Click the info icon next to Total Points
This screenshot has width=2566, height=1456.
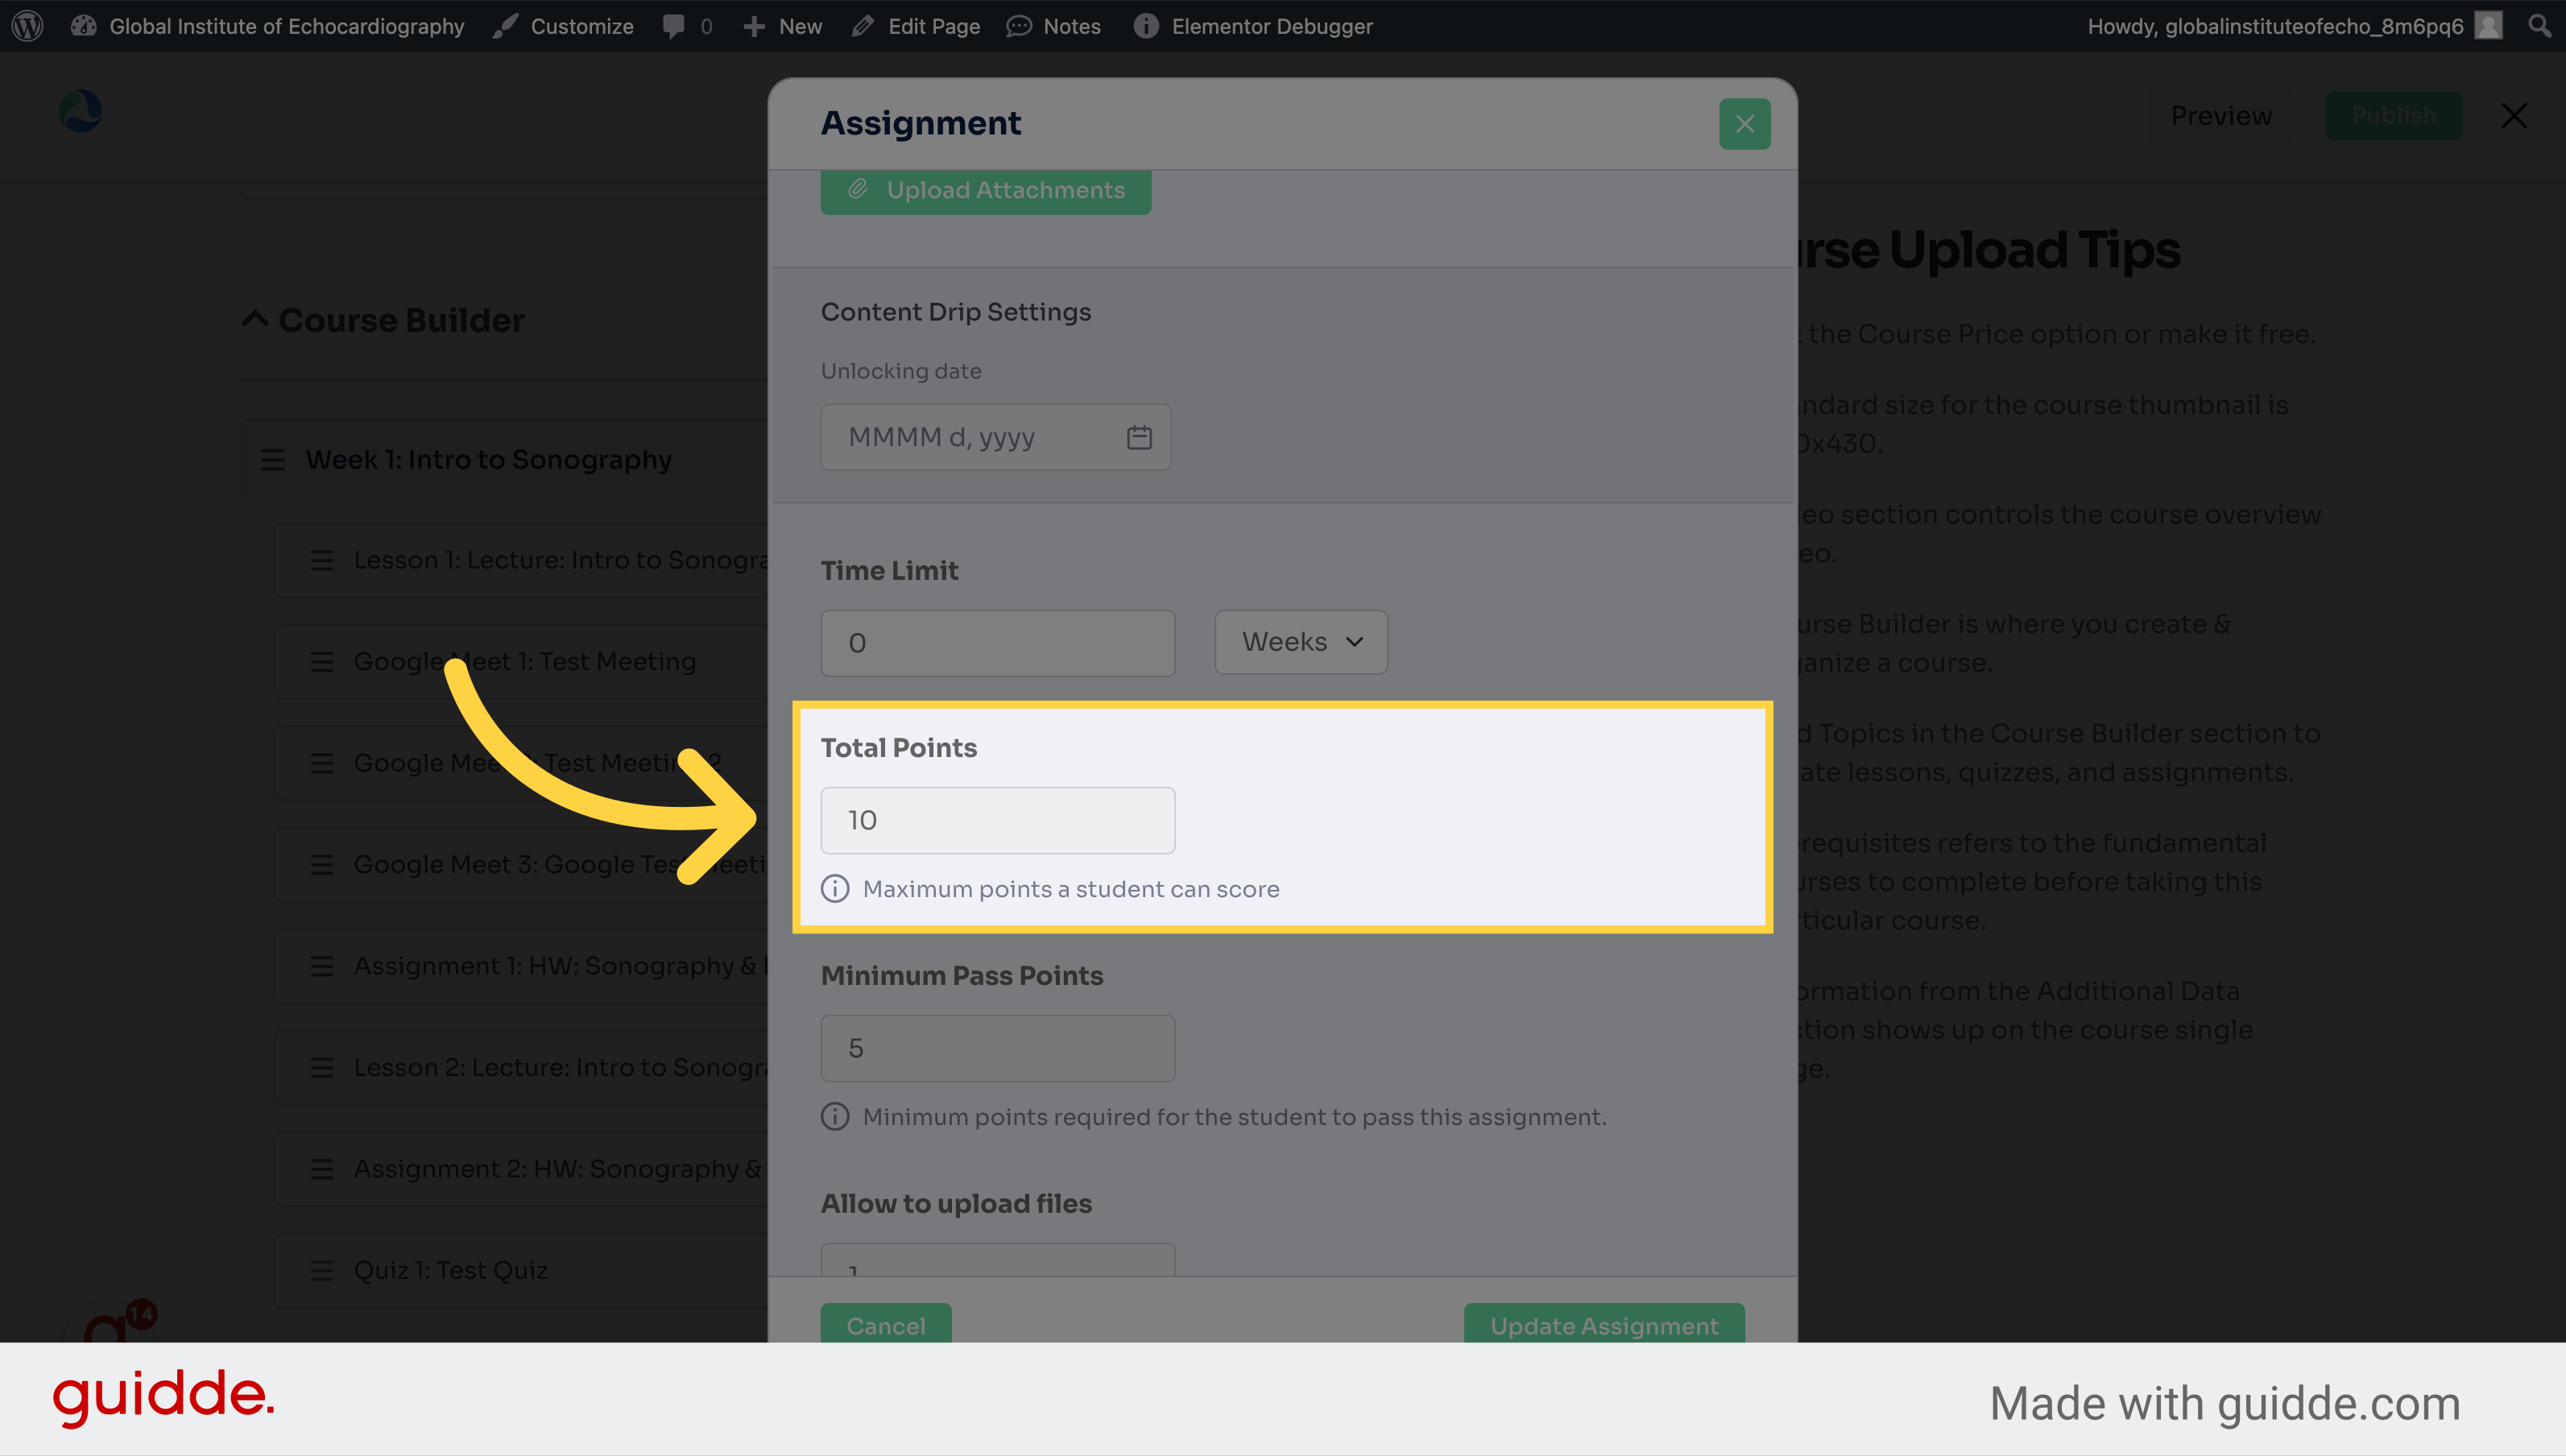(834, 888)
